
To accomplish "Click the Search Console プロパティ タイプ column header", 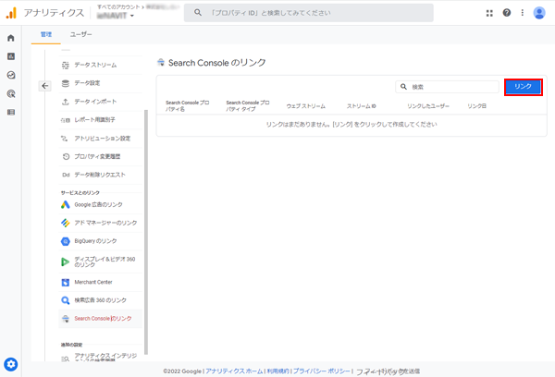I will [x=248, y=105].
